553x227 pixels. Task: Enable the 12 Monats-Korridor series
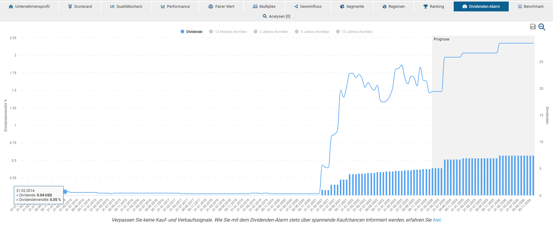(228, 31)
